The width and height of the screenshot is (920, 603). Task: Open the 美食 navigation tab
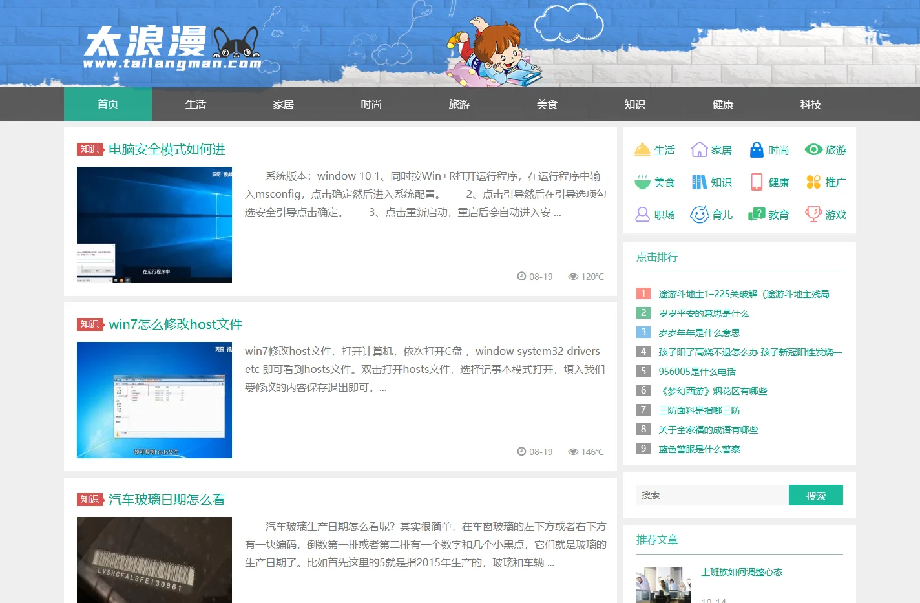[x=547, y=104]
